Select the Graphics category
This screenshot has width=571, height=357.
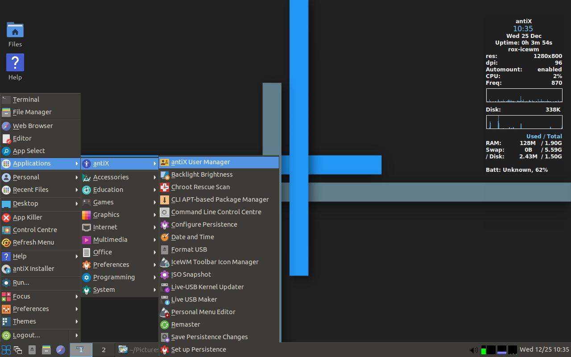(x=120, y=215)
